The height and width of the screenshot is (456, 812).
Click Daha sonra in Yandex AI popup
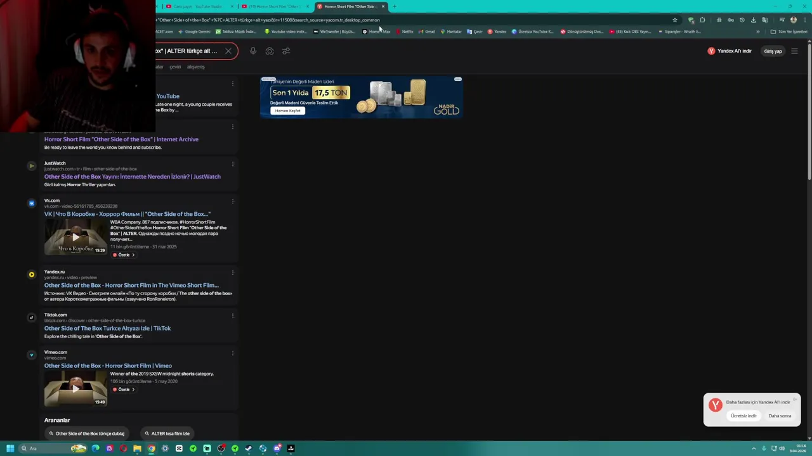pyautogui.click(x=780, y=416)
